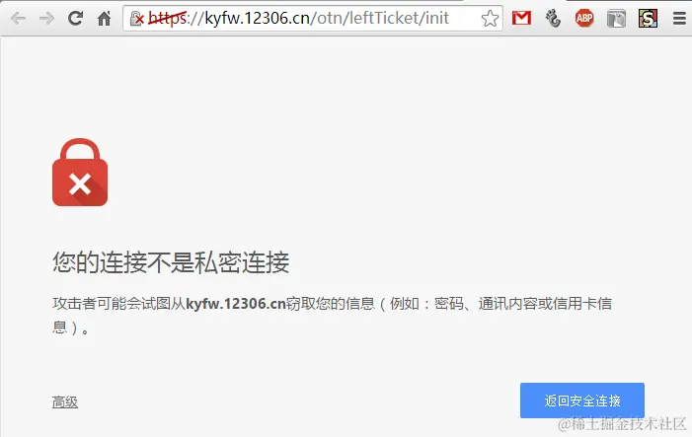
Task: Click the 您的连接不是私密连接 heading
Action: tap(171, 262)
